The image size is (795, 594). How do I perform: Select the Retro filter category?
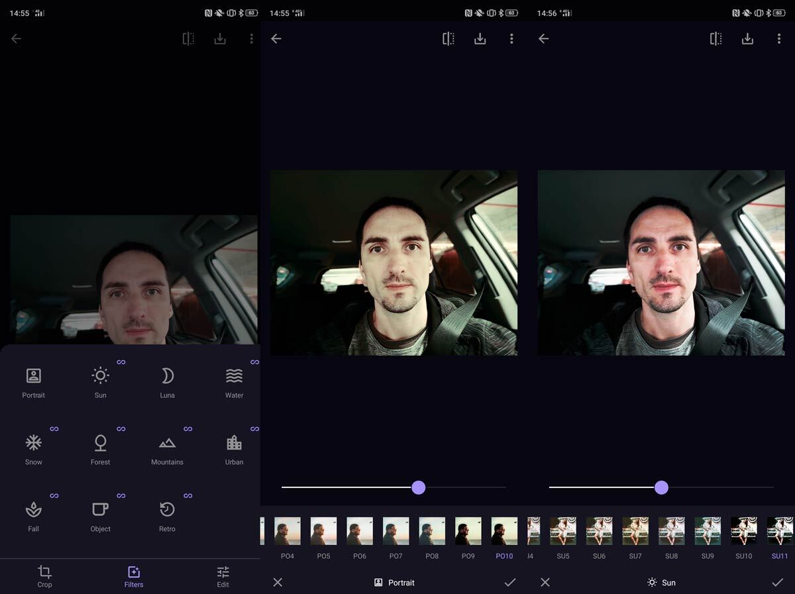[x=167, y=517]
